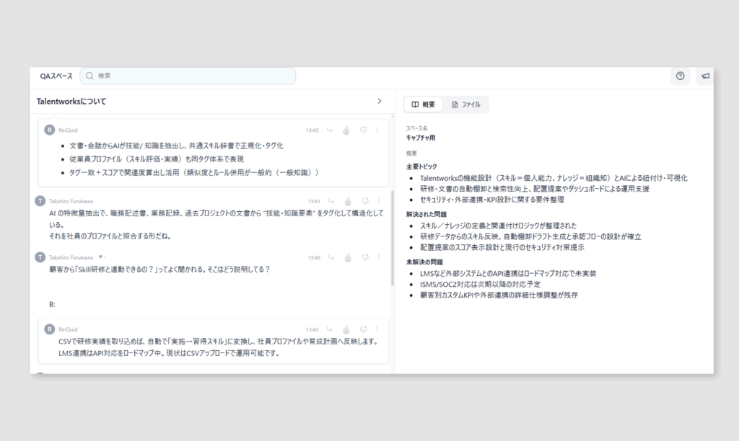Click the QAスペース title link
Screen dimensions: 739x441
pos(56,76)
